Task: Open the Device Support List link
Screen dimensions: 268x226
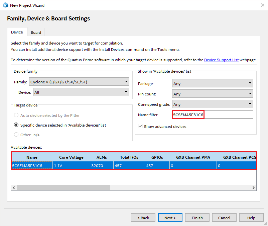Action: [x=221, y=60]
